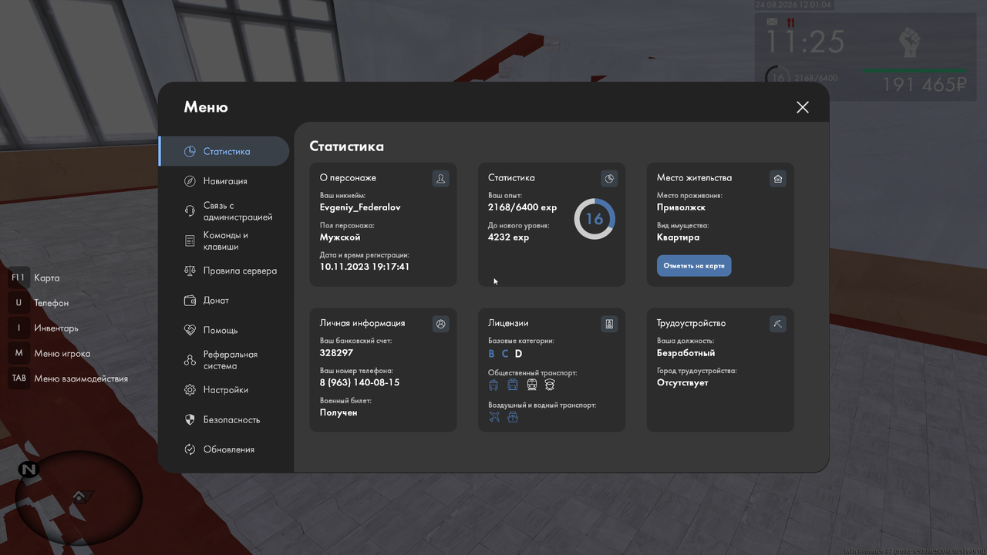
Task: Select the category B license
Action: (x=492, y=354)
